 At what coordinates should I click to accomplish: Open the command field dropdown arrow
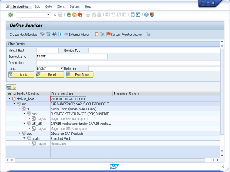[48, 15]
